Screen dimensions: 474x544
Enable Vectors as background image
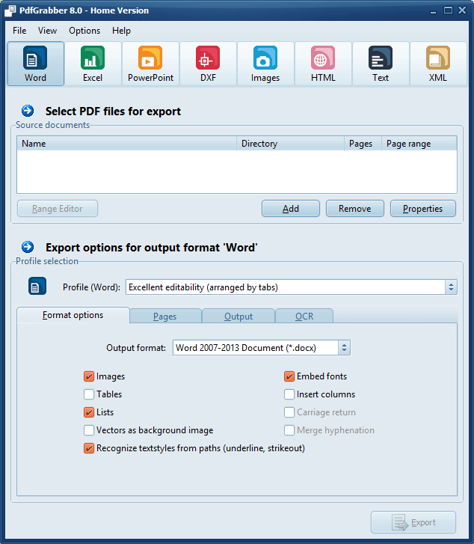pos(89,430)
